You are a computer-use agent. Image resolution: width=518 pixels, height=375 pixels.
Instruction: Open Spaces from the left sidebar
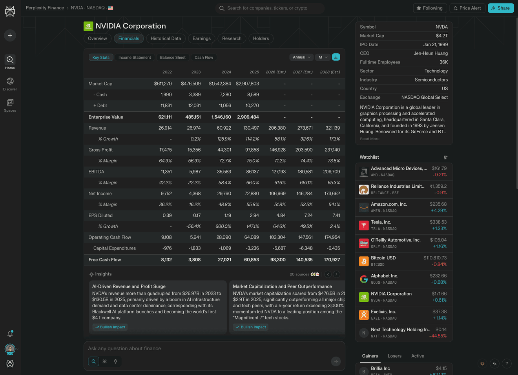click(10, 105)
